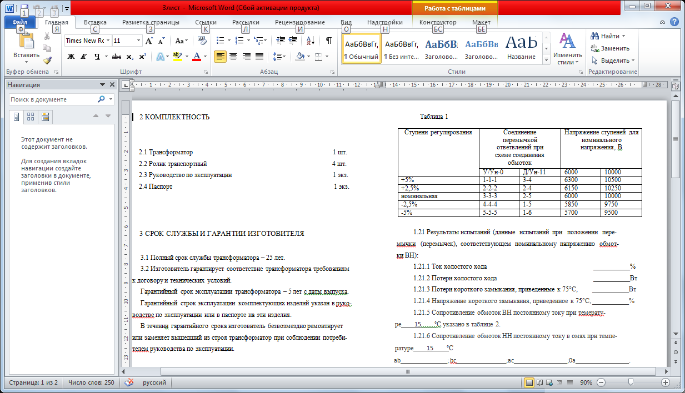The height and width of the screenshot is (393, 685).
Task: Cut selection with the scissors icon
Action: tap(47, 36)
